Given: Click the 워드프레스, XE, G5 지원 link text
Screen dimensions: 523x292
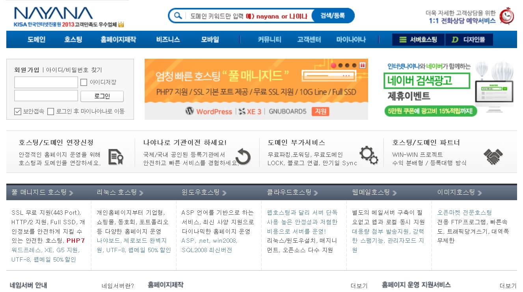Looking at the screenshot, I should [x=45, y=250].
